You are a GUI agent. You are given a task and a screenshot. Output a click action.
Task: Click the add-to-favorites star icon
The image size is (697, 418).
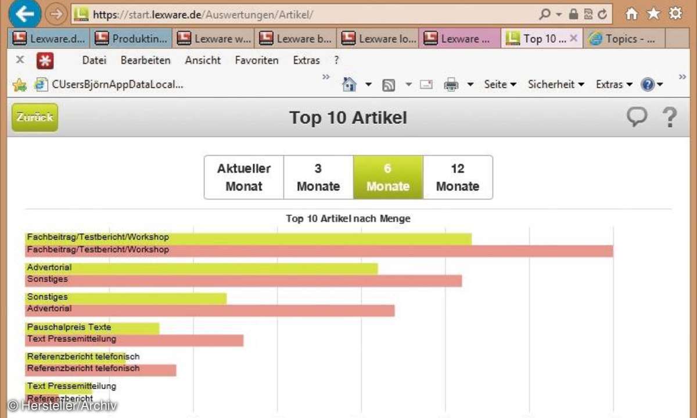point(20,85)
